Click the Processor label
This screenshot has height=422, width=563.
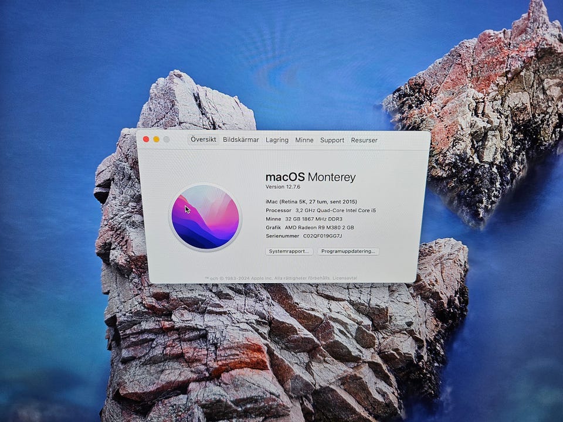point(278,210)
